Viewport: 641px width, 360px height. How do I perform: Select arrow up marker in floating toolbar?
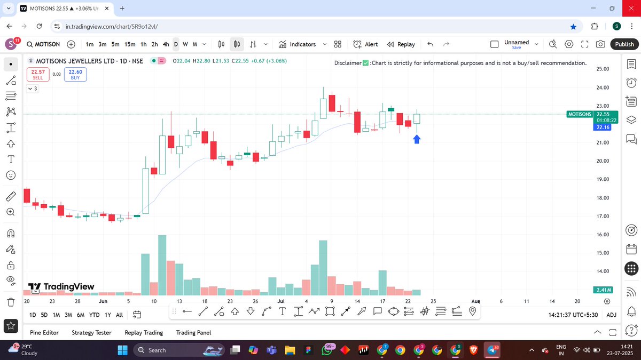pyautogui.click(x=234, y=311)
